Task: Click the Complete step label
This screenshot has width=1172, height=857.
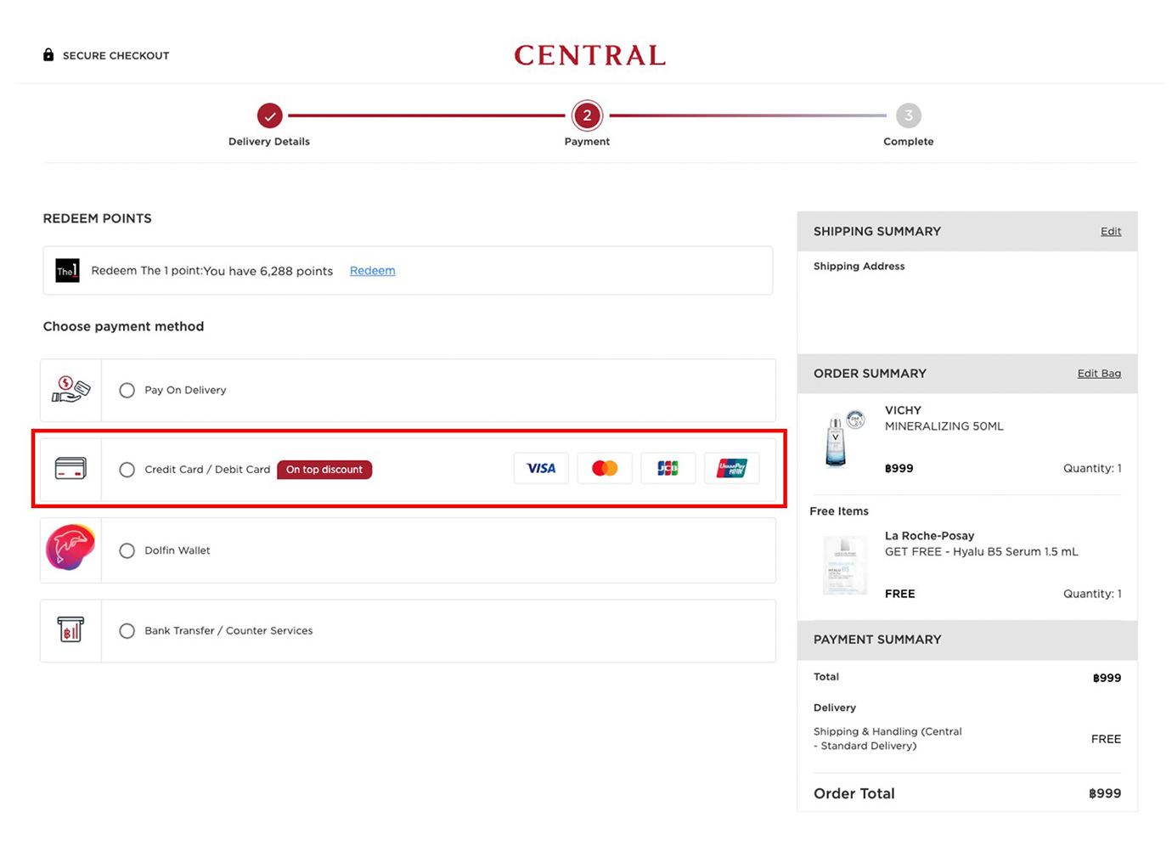Action: pyautogui.click(x=908, y=142)
